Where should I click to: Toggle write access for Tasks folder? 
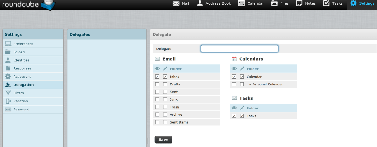[242, 116]
